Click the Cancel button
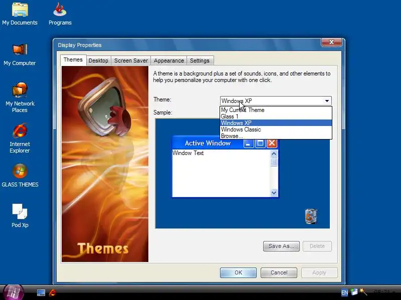Screen dimensions: 401x300 [x=279, y=272]
